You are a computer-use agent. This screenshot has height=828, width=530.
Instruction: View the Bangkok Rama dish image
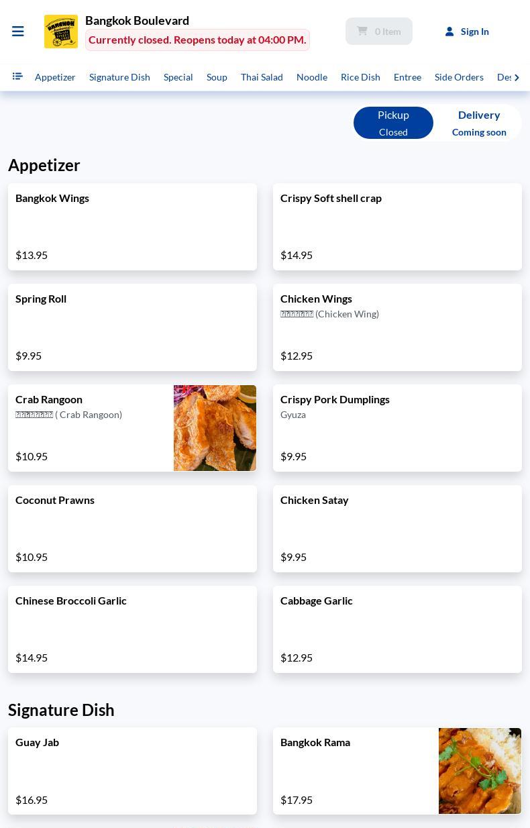point(480,771)
